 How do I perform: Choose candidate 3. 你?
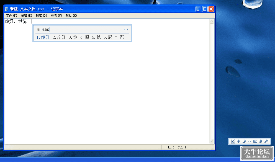(x=73, y=37)
